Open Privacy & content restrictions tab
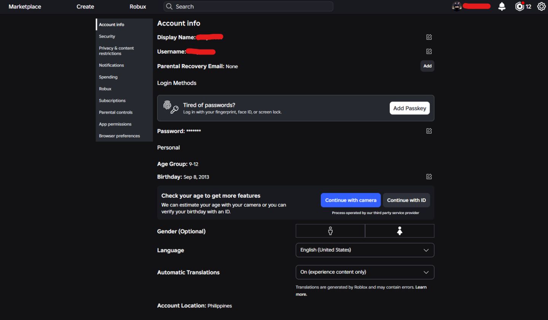Viewport: 548px width, 320px height. (124, 51)
